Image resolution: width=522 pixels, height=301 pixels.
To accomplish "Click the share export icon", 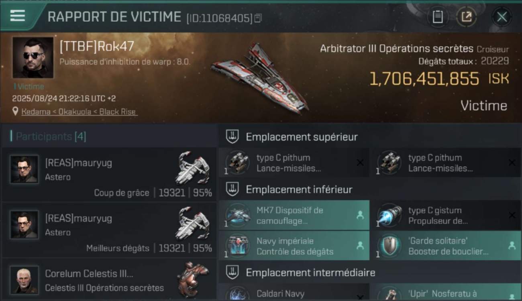I will click(467, 17).
